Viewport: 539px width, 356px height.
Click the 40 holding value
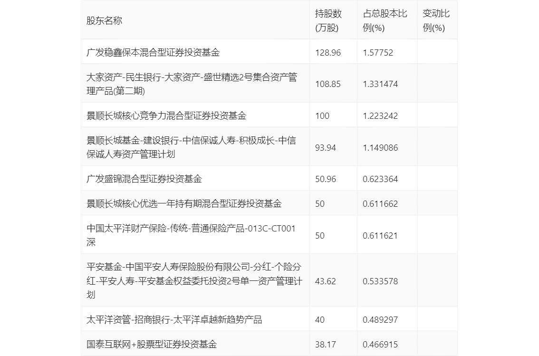(320, 320)
